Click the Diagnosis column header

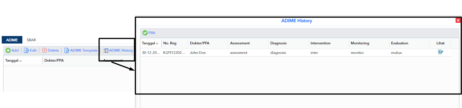(x=279, y=43)
